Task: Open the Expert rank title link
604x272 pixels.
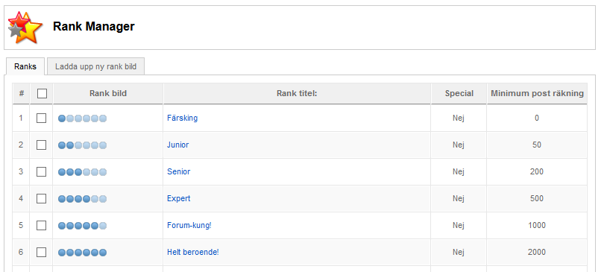Action: point(179,198)
